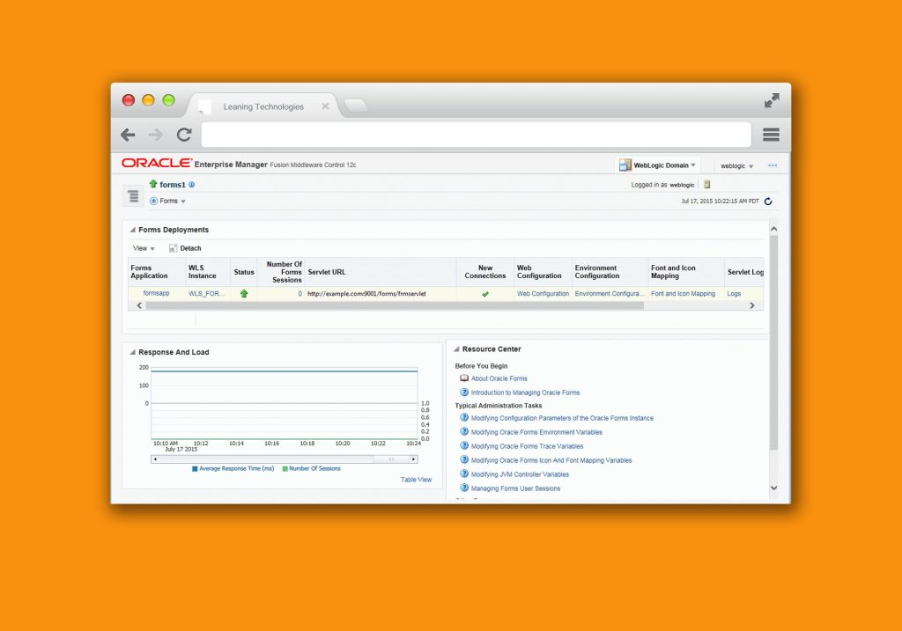902x631 pixels.
Task: Select the Leaning Technologies browser tab
Action: [x=262, y=106]
